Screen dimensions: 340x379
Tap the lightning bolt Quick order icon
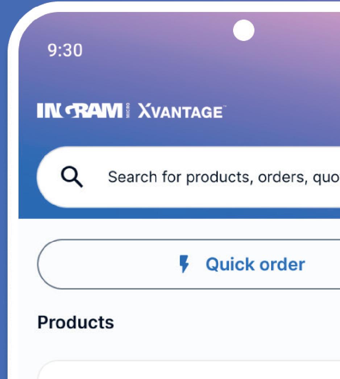(184, 264)
